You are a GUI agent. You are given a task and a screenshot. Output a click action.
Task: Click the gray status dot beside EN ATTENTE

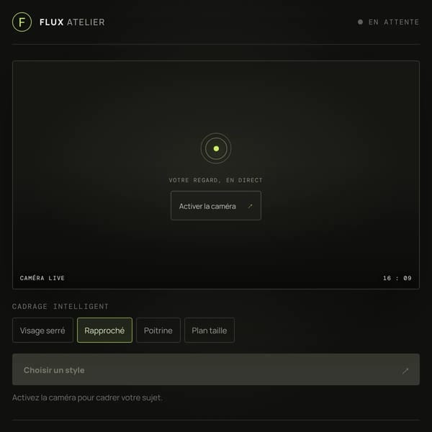click(x=360, y=22)
